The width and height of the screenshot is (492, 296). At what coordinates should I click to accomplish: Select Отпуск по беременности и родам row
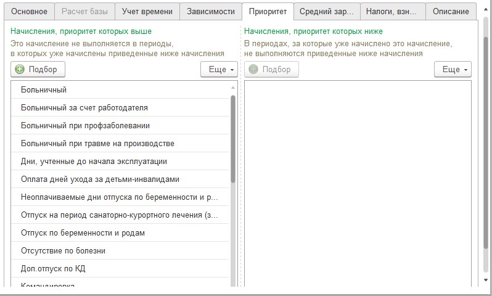(120, 233)
